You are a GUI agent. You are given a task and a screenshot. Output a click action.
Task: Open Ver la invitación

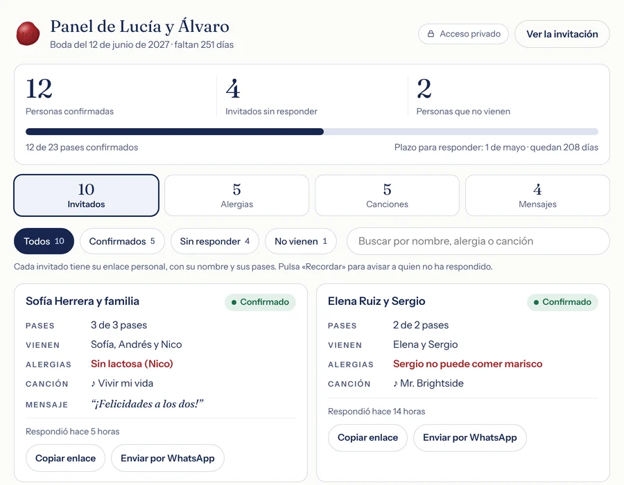[562, 34]
